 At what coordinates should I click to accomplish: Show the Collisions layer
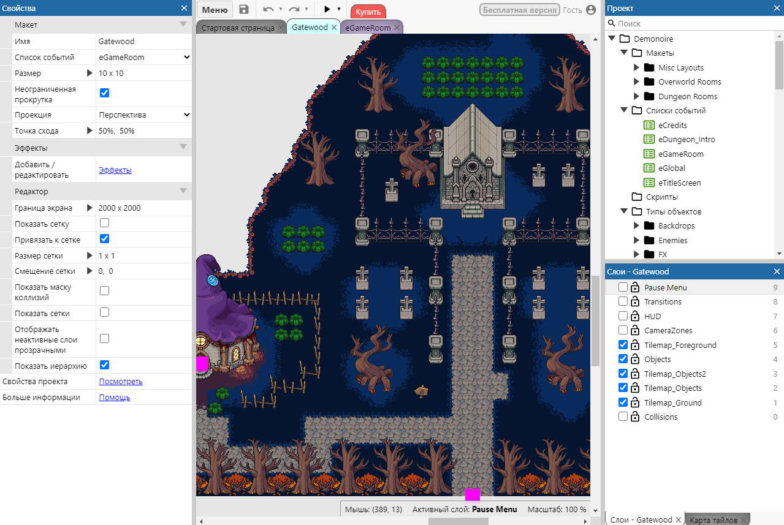tap(623, 417)
